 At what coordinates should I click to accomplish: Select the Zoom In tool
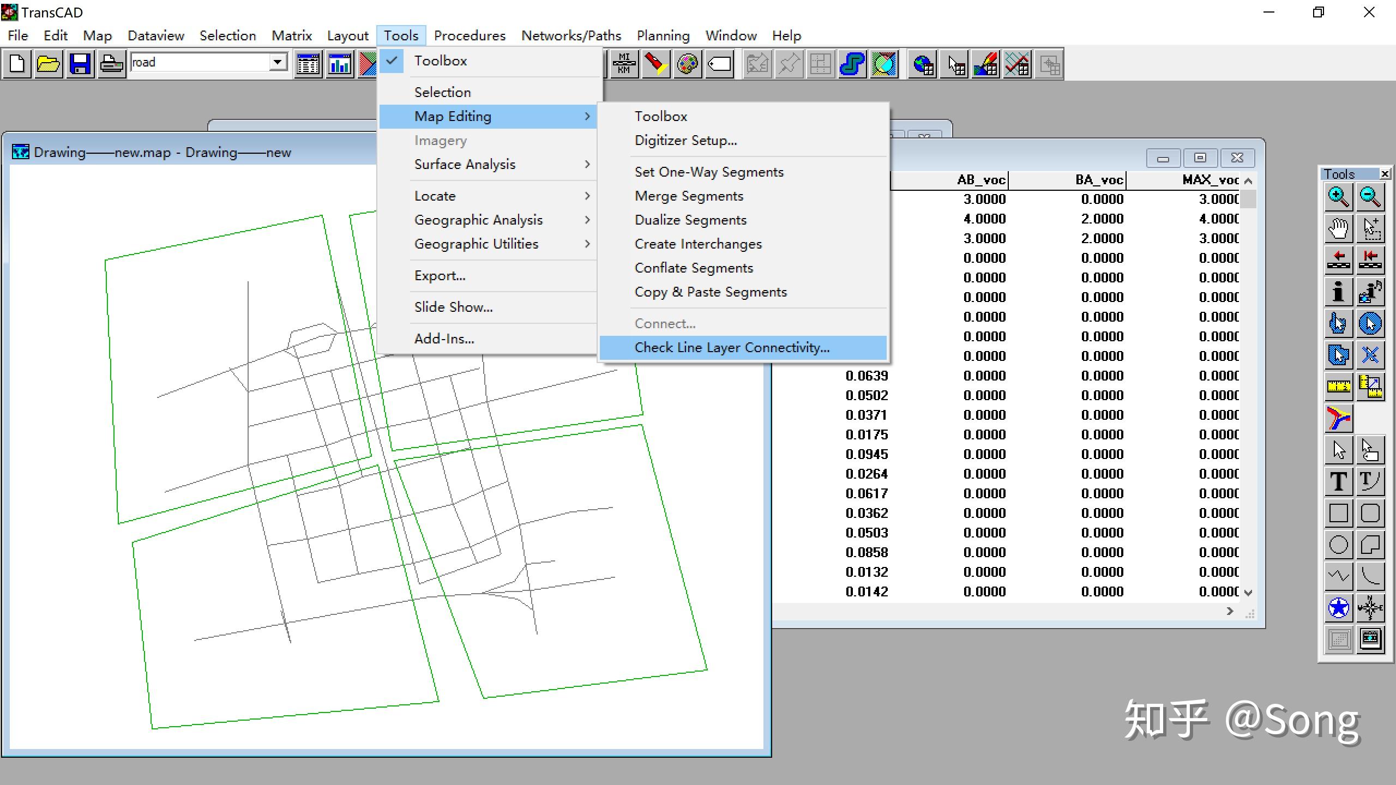(x=1338, y=197)
